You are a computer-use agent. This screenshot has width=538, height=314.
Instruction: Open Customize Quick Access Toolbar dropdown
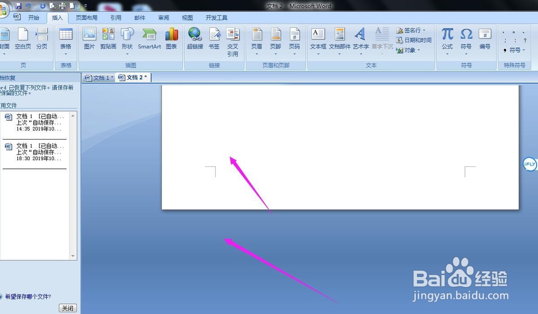pos(86,6)
